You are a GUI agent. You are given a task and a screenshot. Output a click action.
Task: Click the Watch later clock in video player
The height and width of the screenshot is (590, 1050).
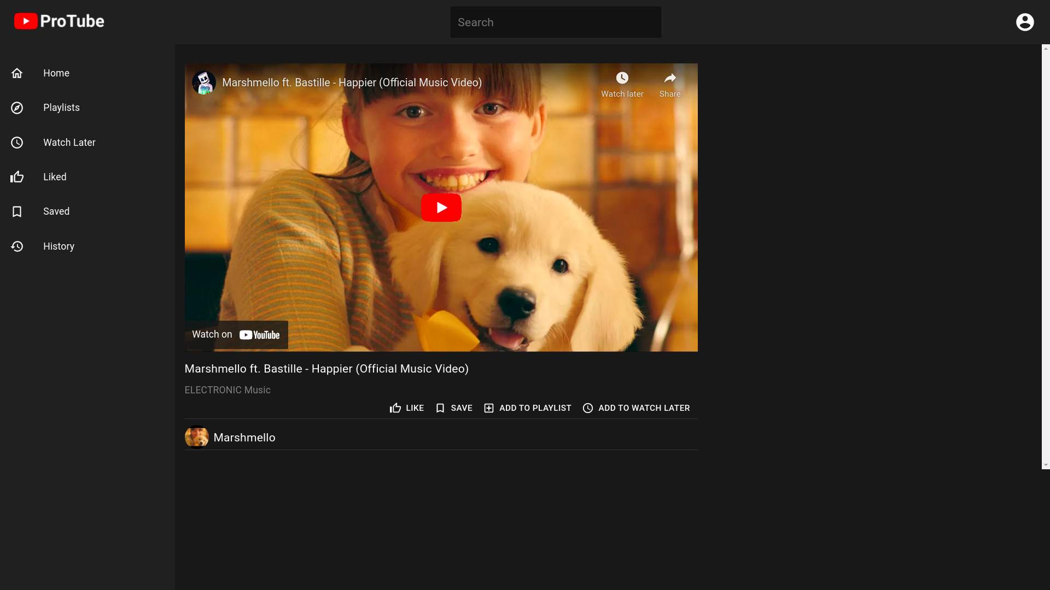click(622, 78)
